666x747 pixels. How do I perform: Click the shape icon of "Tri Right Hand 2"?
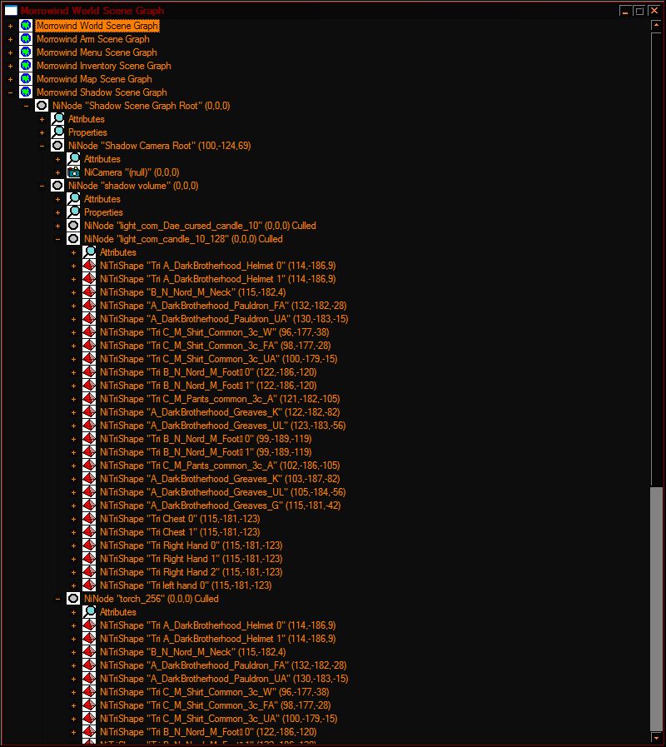(x=89, y=571)
